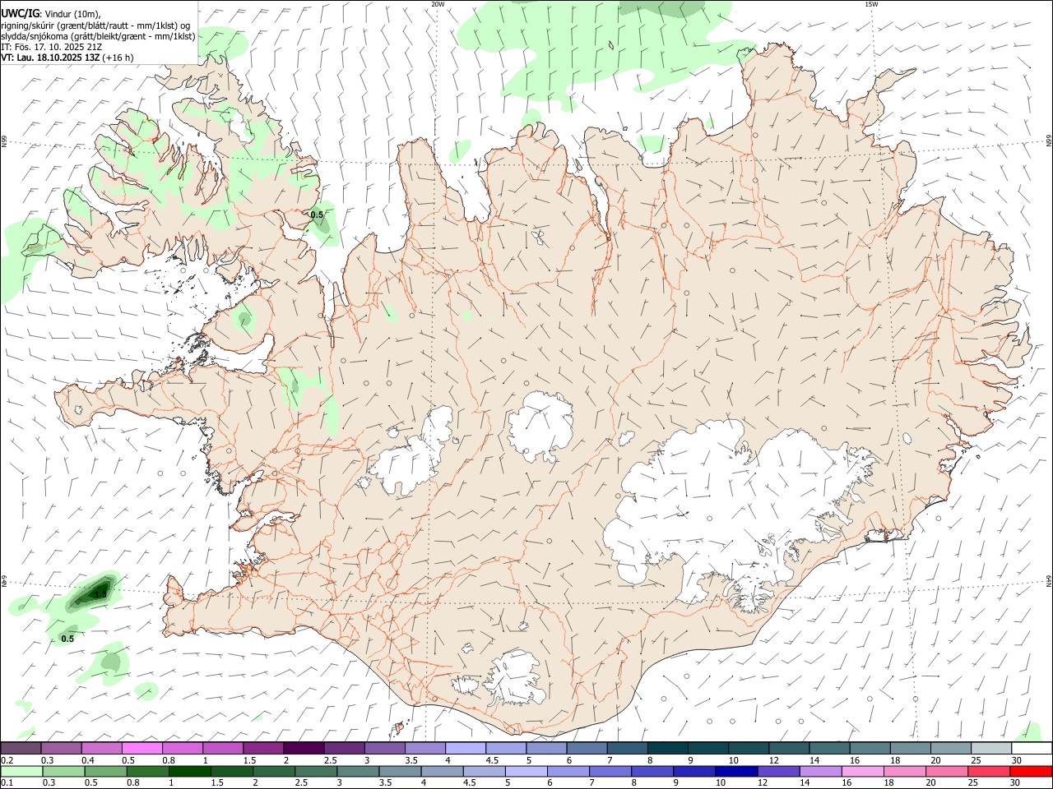
Task: Select the bright red 30 swatch in lower legend
Action: tap(1030, 771)
